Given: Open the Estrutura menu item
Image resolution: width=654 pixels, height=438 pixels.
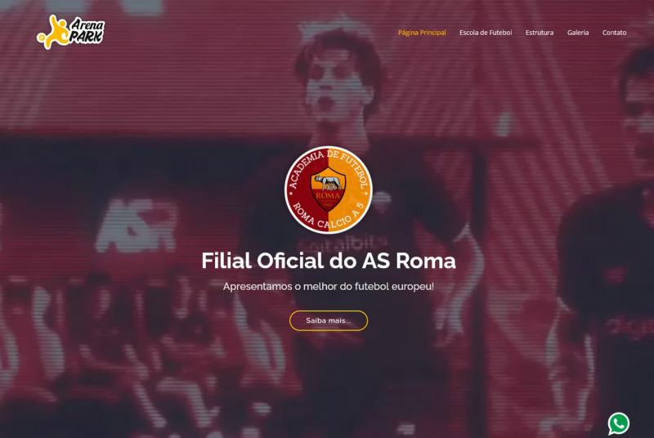Looking at the screenshot, I should (540, 33).
